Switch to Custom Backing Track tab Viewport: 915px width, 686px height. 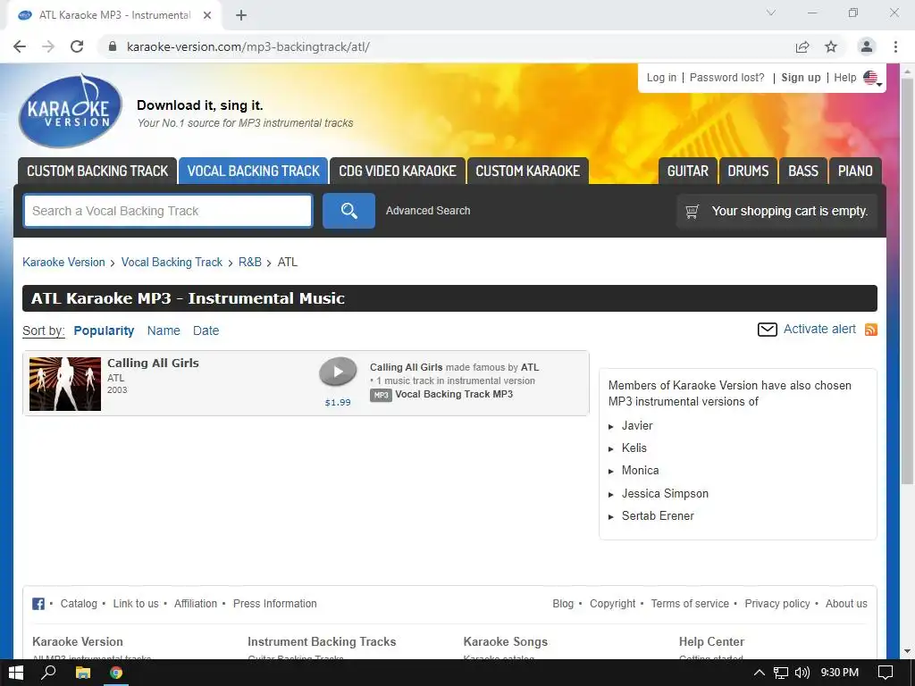click(97, 171)
